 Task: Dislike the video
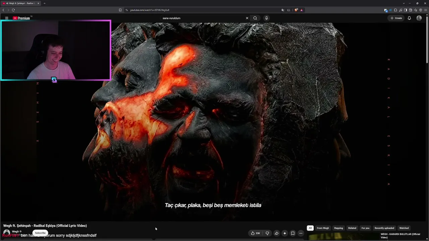coord(267,233)
